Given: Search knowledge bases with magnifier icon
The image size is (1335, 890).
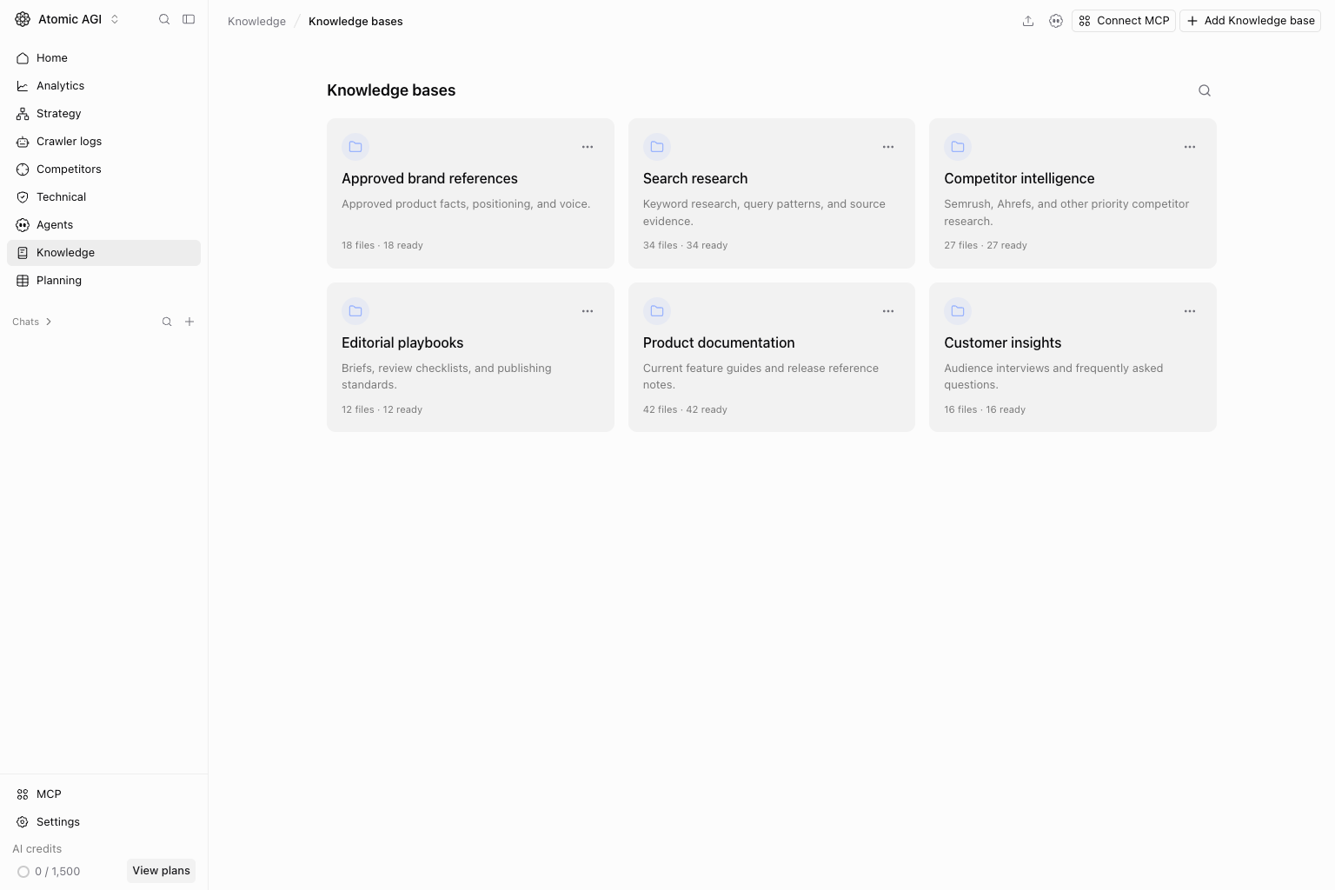Looking at the screenshot, I should pyautogui.click(x=1205, y=90).
